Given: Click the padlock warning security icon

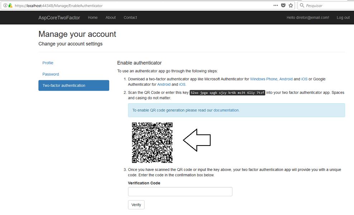Looking at the screenshot, I should 10,5.
